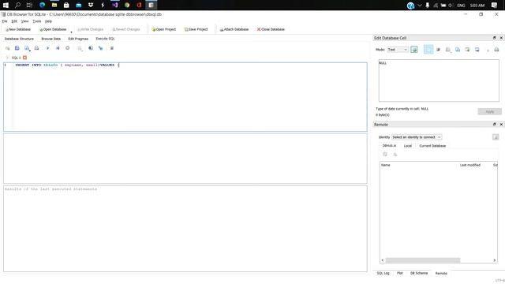Switch to Database Structure tab
505x284 pixels.
tap(19, 39)
